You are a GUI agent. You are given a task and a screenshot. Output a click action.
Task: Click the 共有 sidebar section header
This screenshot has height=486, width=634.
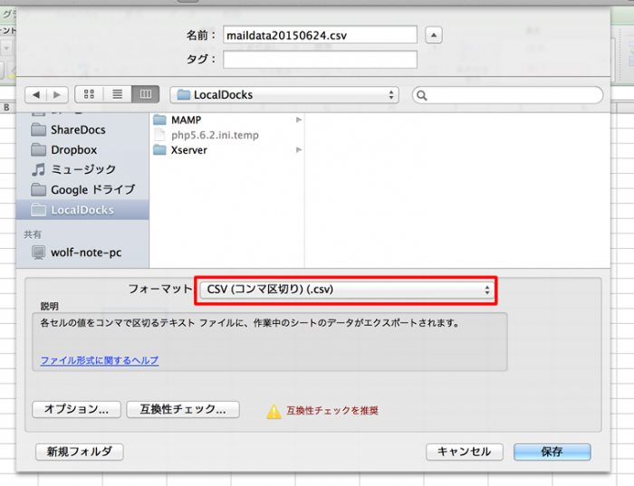coord(33,234)
